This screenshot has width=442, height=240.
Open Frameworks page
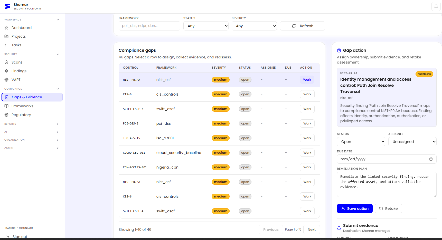32,106
